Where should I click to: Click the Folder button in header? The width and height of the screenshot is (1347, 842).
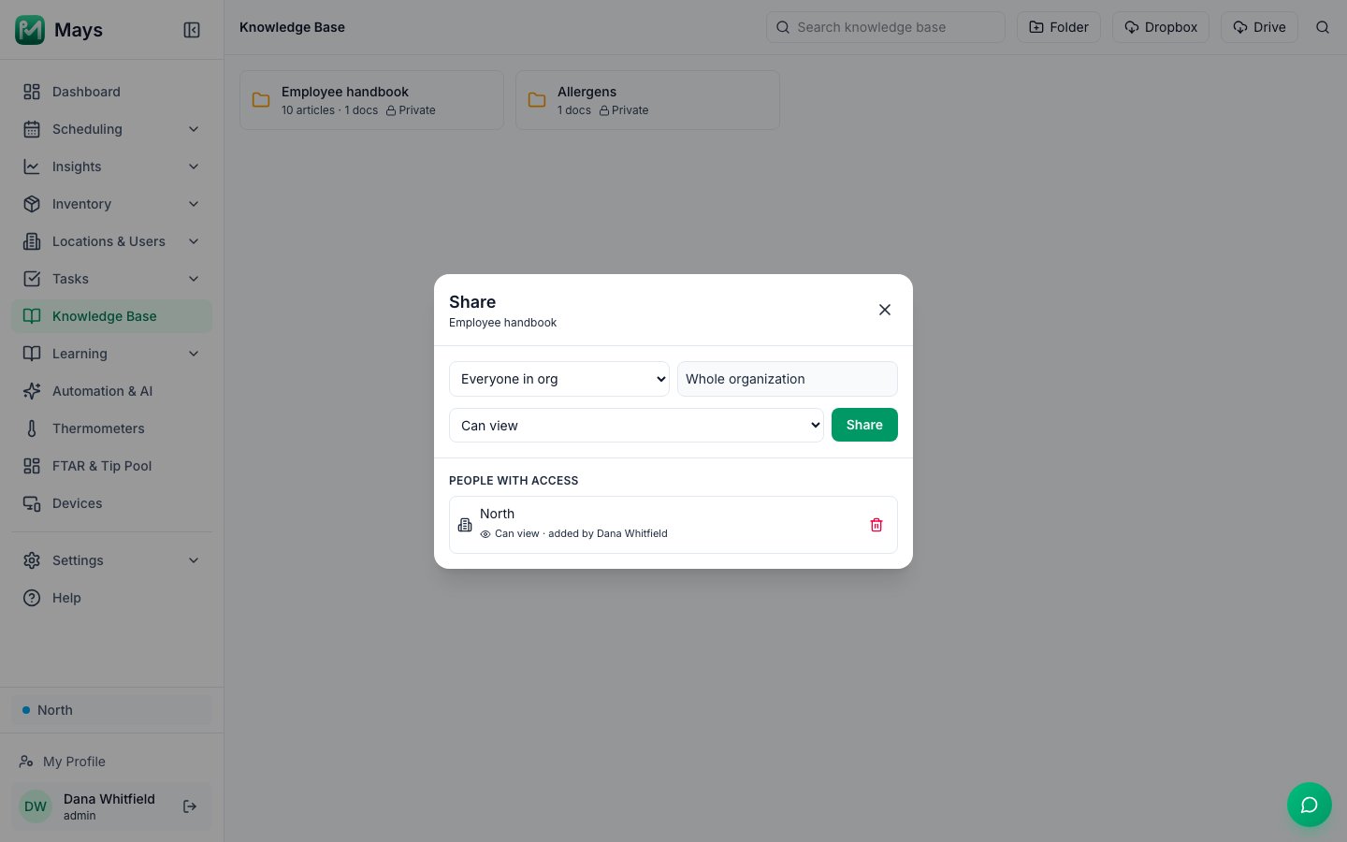coord(1059,27)
